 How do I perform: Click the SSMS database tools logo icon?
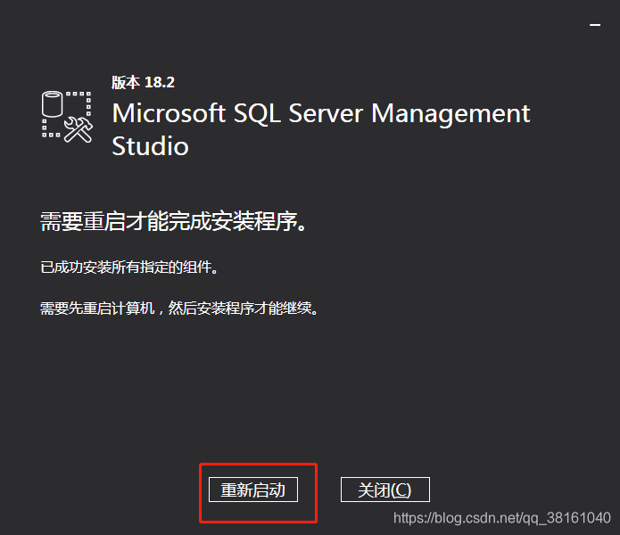click(x=67, y=117)
